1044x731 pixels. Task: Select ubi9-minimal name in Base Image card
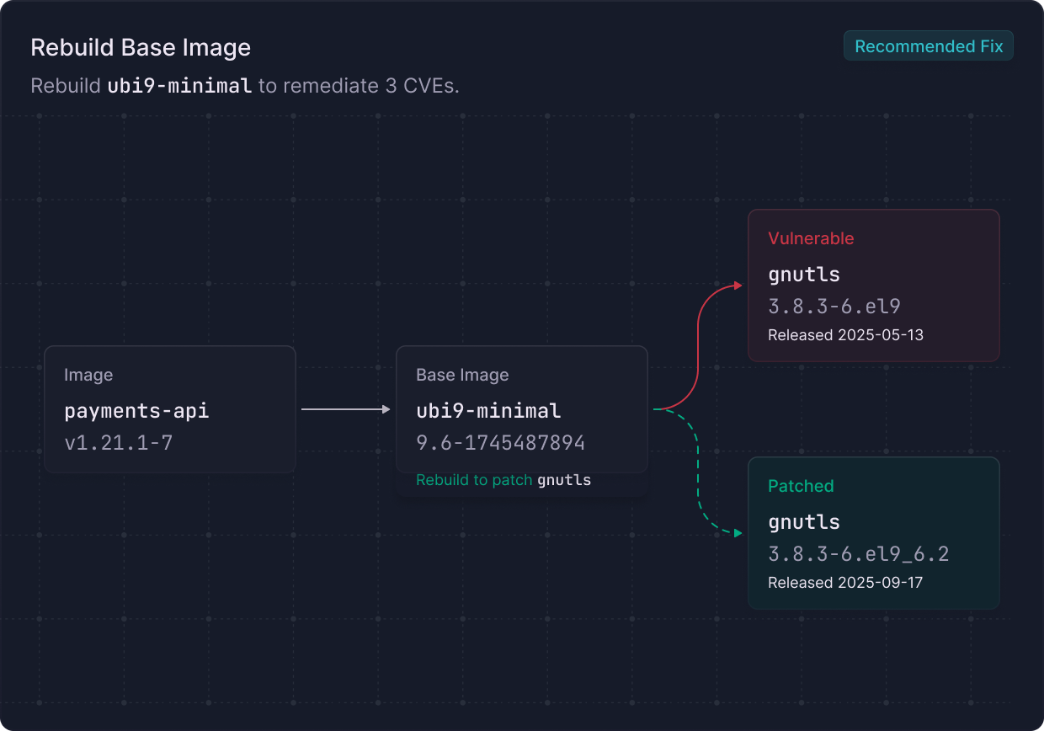click(488, 411)
